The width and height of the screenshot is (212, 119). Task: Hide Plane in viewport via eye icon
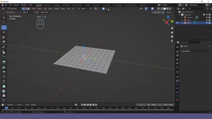[x=207, y=23]
